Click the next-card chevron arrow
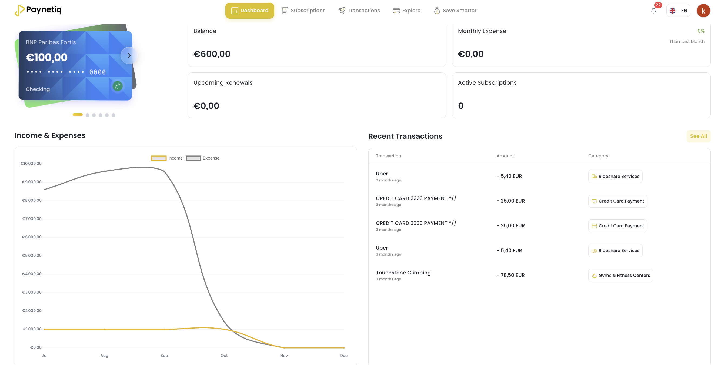Viewport: 721px width, 365px height. tap(129, 55)
